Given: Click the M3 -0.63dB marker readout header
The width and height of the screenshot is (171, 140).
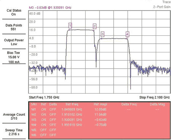Looking at the screenshot, I should point(50,8).
